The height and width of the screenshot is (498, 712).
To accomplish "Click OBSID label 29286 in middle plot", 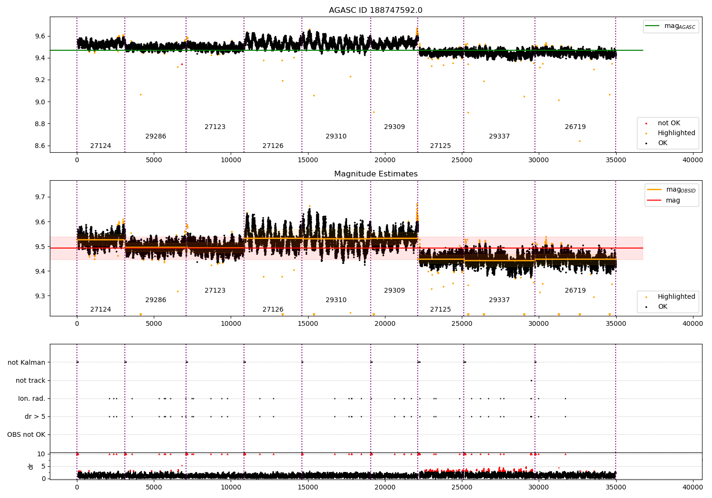I will [156, 300].
